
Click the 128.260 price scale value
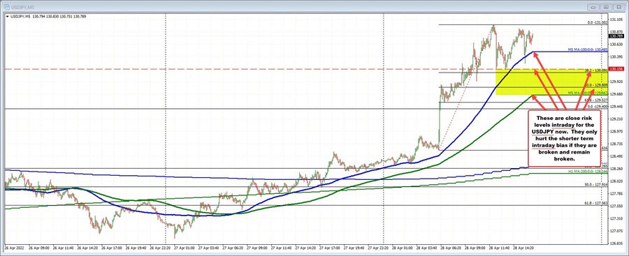click(616, 169)
